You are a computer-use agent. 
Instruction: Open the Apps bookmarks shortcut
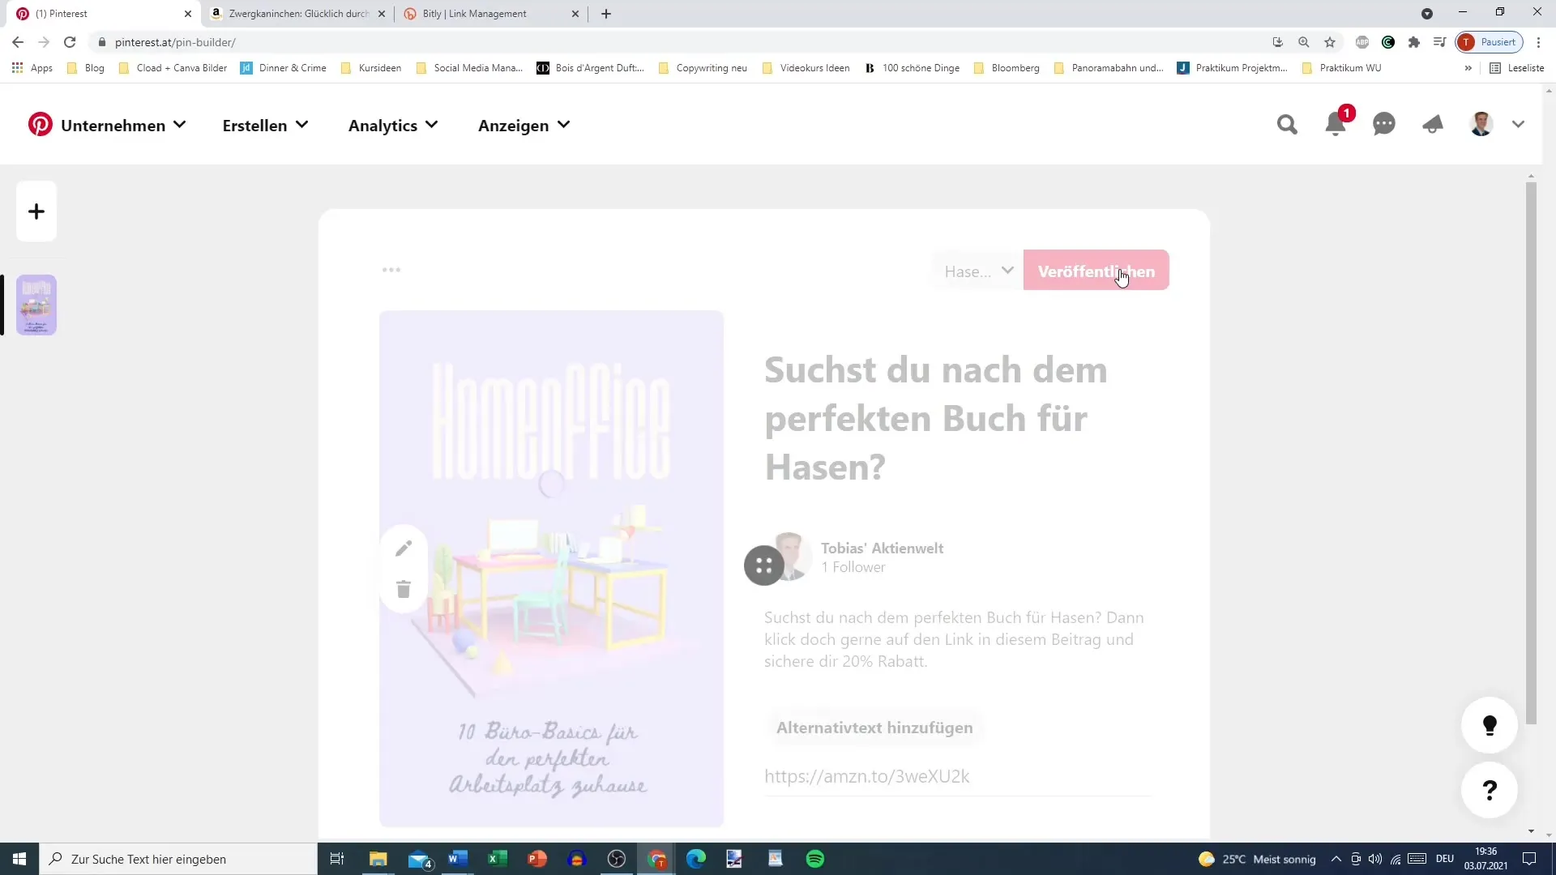click(x=32, y=68)
